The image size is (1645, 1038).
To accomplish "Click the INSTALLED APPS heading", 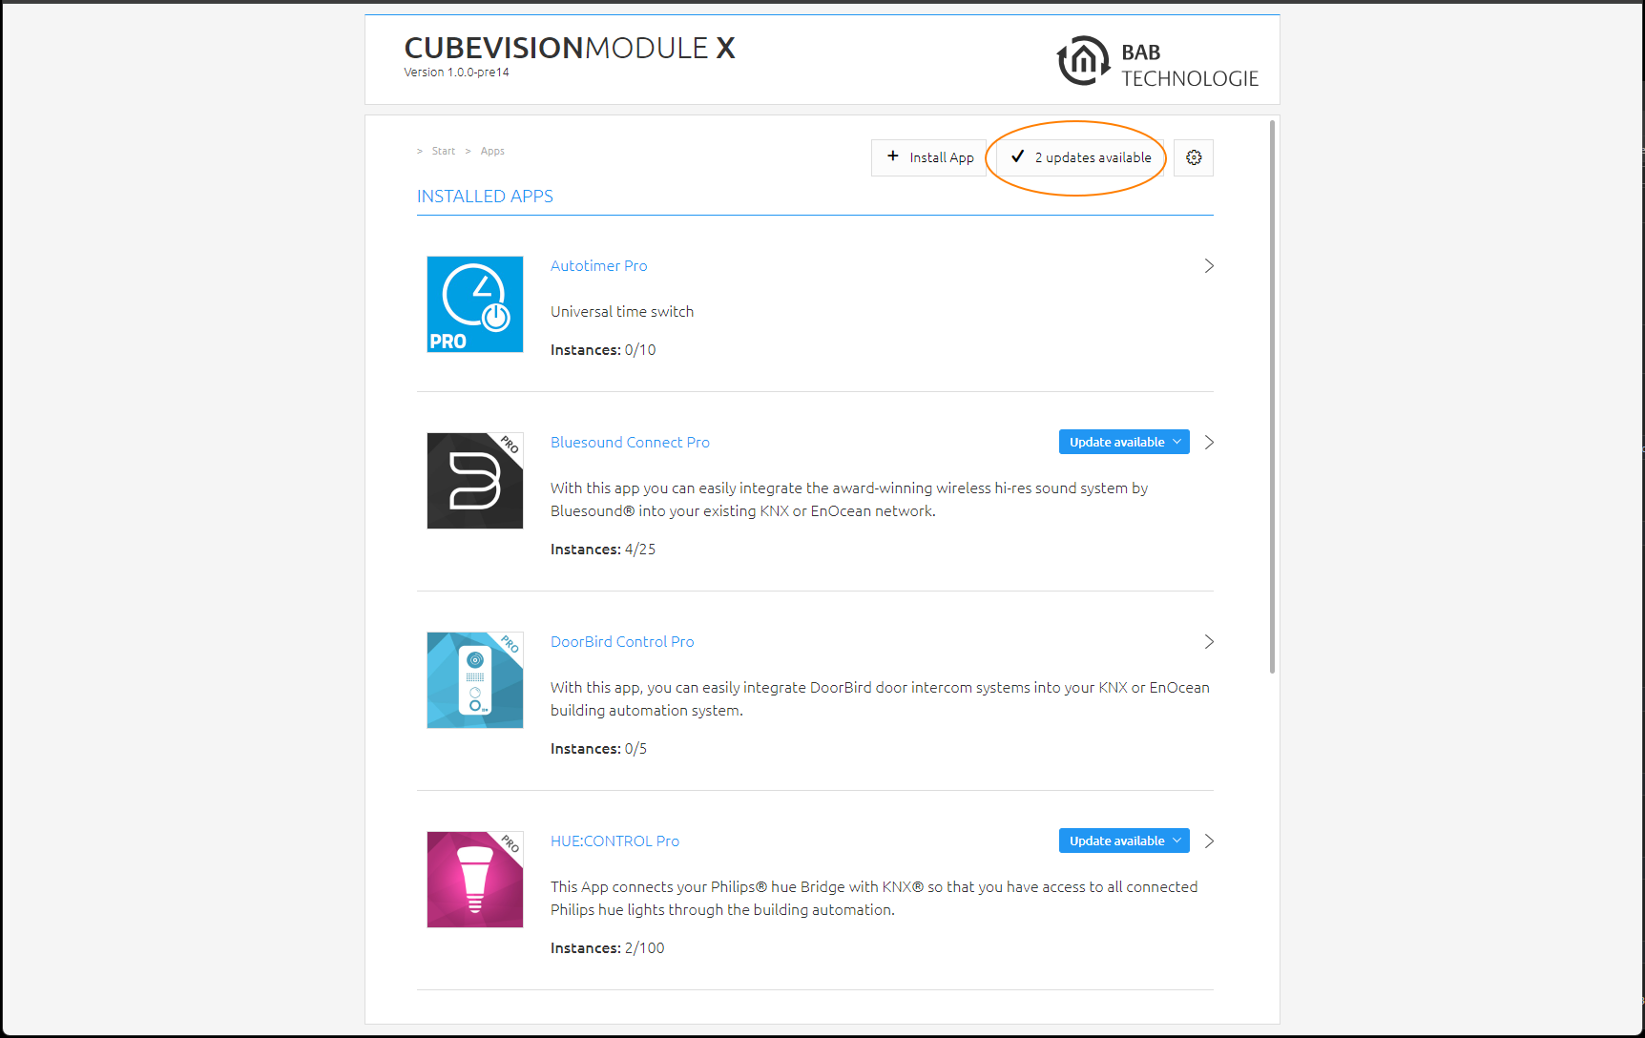I will coord(485,197).
